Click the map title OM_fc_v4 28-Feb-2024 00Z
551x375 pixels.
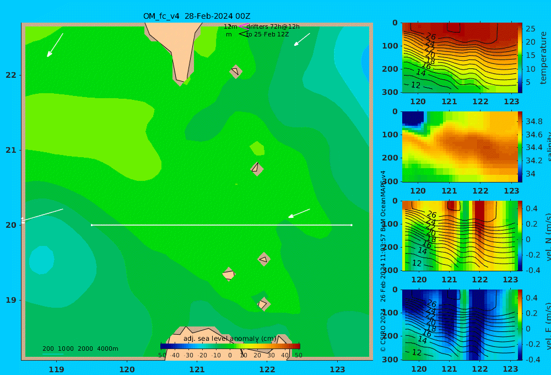197,16
